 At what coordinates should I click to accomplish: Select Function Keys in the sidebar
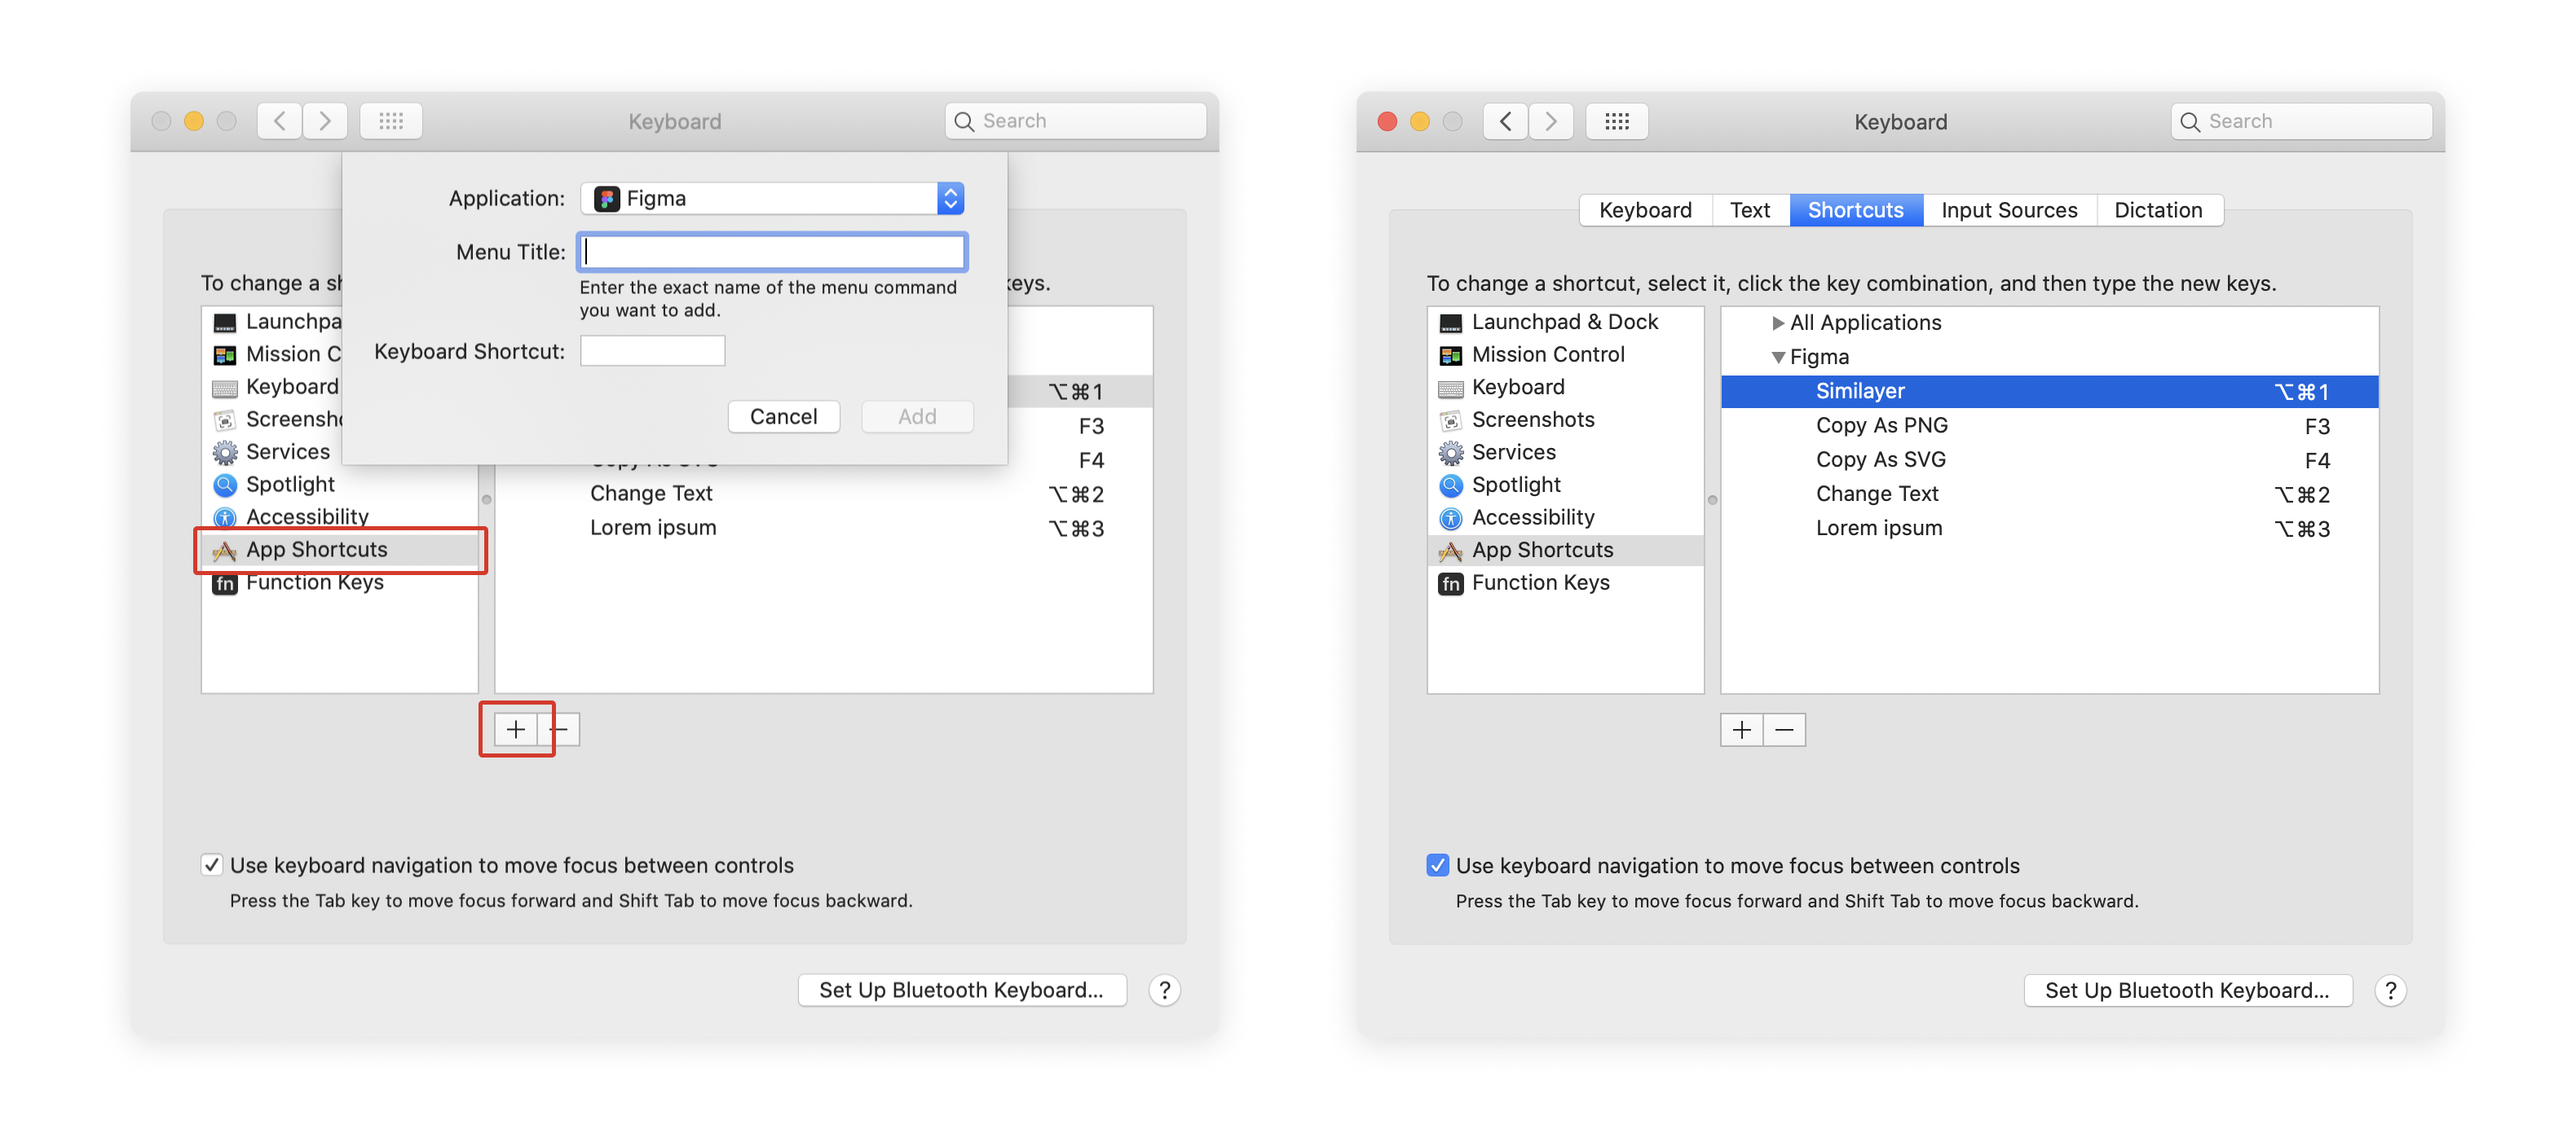coord(1541,582)
